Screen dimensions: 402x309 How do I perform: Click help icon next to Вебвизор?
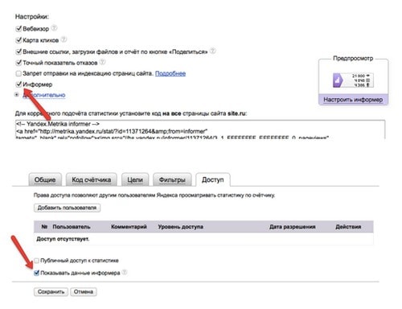[54, 27]
